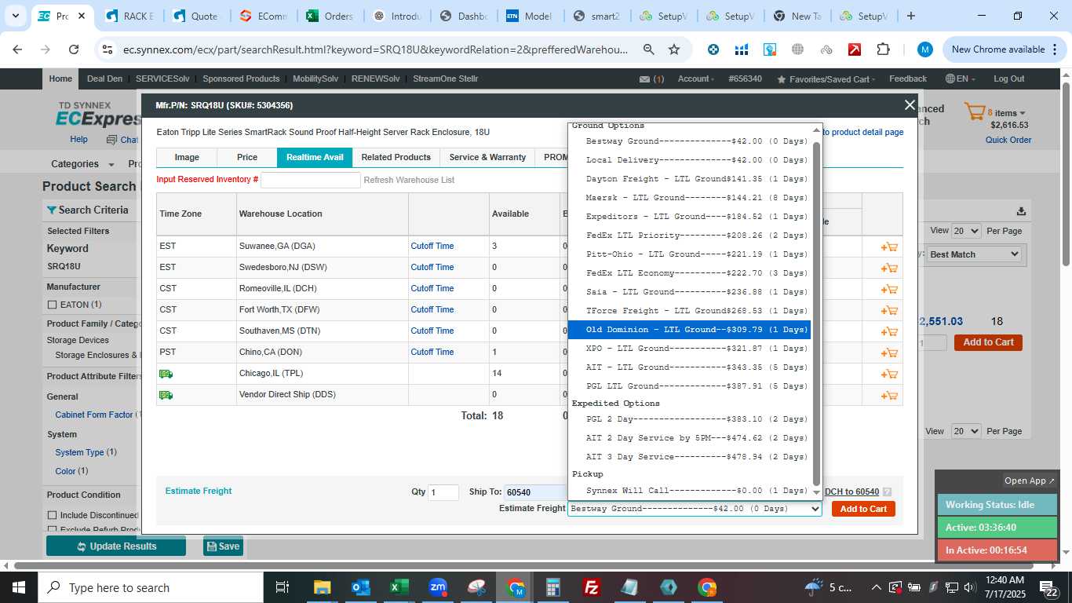The width and height of the screenshot is (1072, 603).
Task: Open the shopping cart icon
Action: coord(974,112)
